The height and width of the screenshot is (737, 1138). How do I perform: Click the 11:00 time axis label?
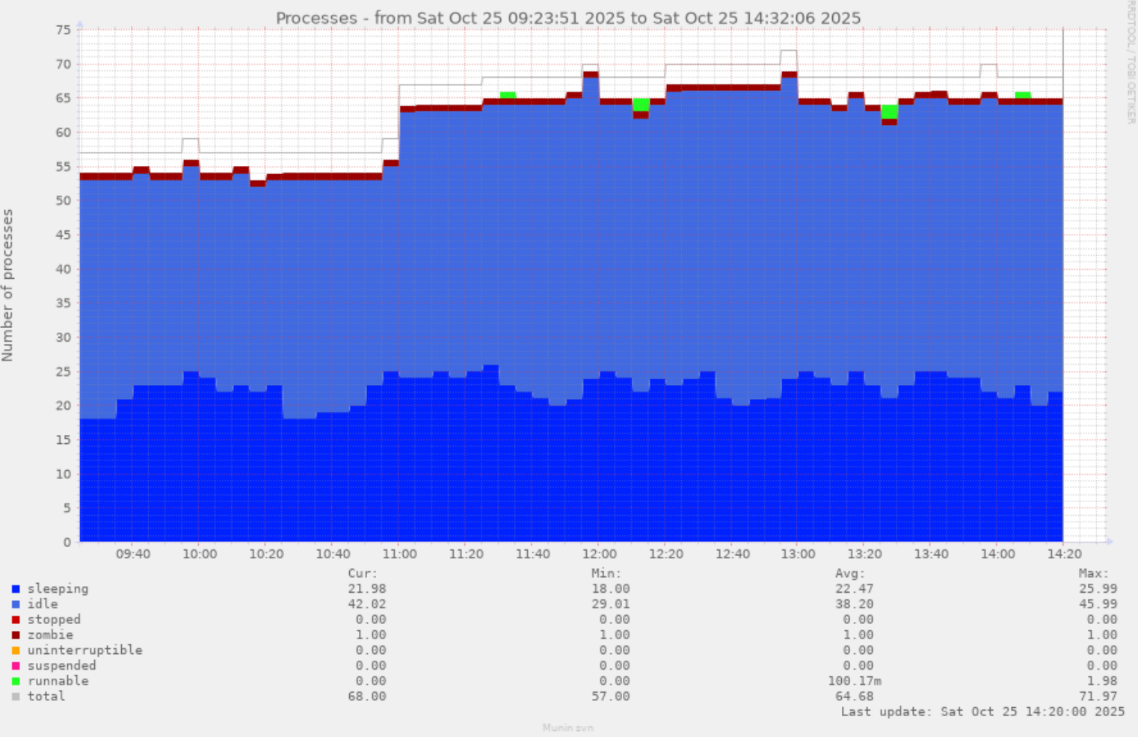[x=399, y=554]
